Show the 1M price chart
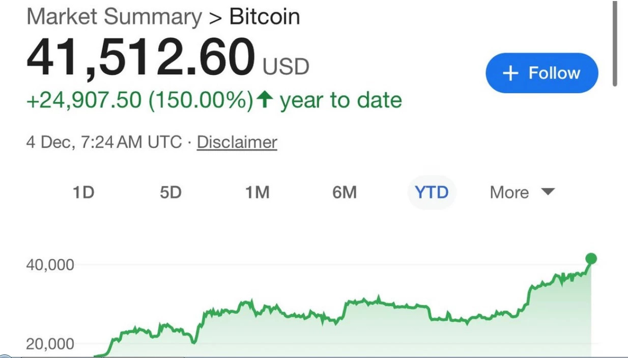 (x=257, y=192)
